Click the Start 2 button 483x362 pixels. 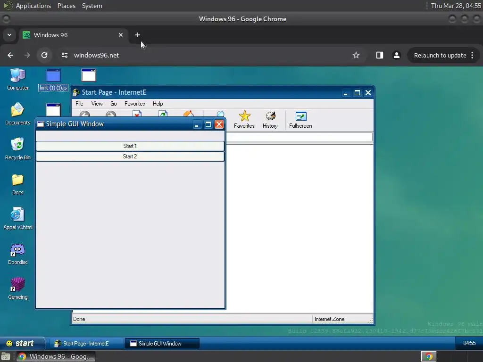pyautogui.click(x=130, y=156)
